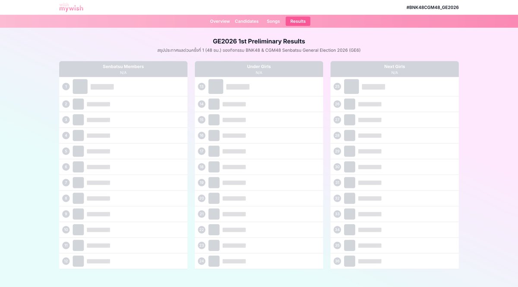518x287 pixels.
Task: Click the rank 12 number badge
Action: [66, 261]
